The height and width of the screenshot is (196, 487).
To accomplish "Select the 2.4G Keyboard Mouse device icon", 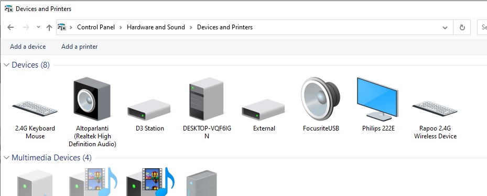I will [x=35, y=108].
